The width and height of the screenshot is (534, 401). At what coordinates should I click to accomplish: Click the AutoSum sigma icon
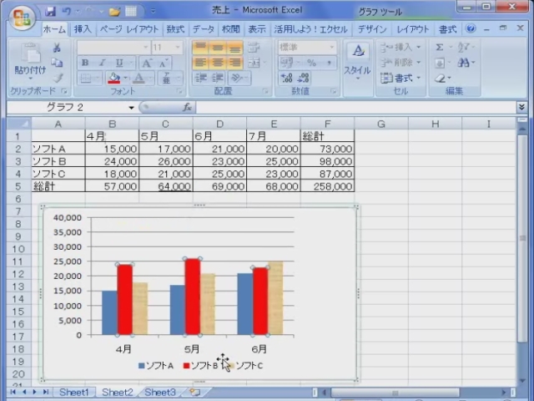pyautogui.click(x=440, y=48)
